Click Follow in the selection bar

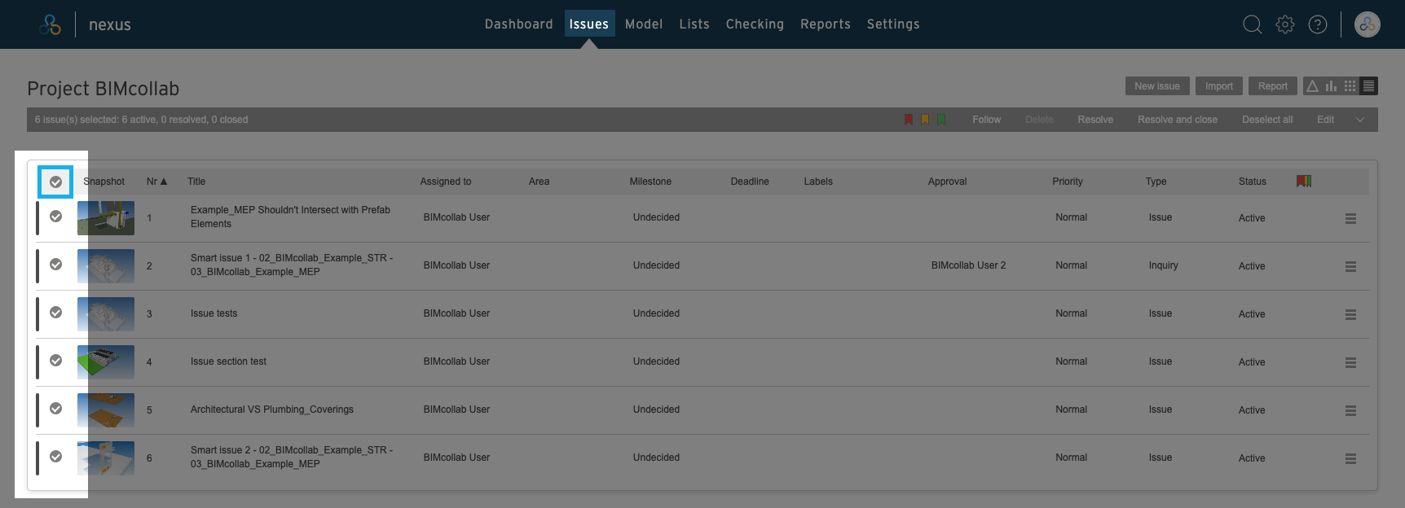tap(986, 120)
